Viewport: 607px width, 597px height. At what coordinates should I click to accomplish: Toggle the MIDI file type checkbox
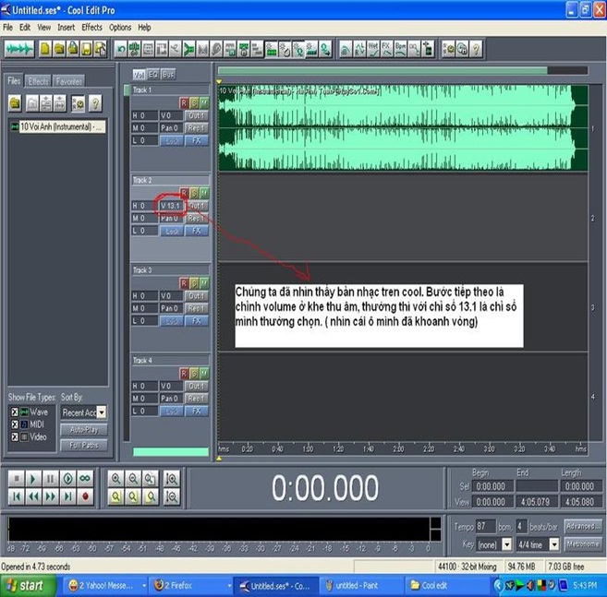click(x=15, y=424)
